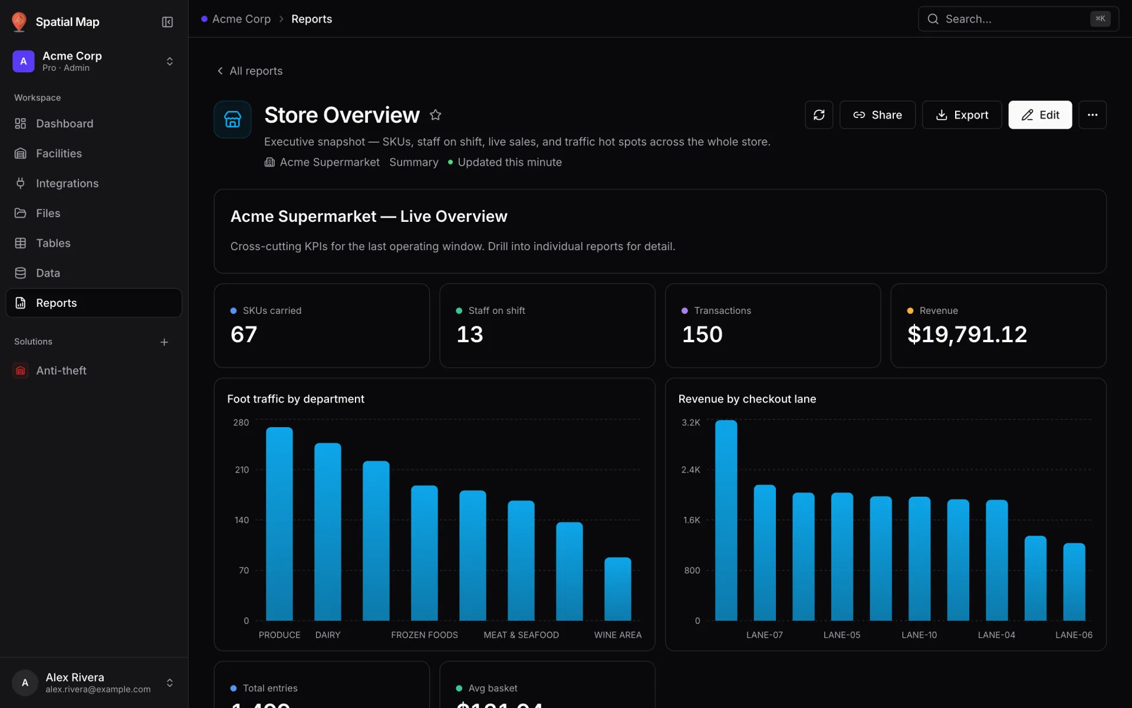Select the Staff on shift card
This screenshot has height=708, width=1132.
click(547, 326)
